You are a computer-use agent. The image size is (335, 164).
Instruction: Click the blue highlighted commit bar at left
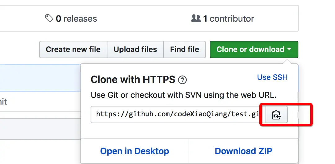pyautogui.click(x=40, y=77)
